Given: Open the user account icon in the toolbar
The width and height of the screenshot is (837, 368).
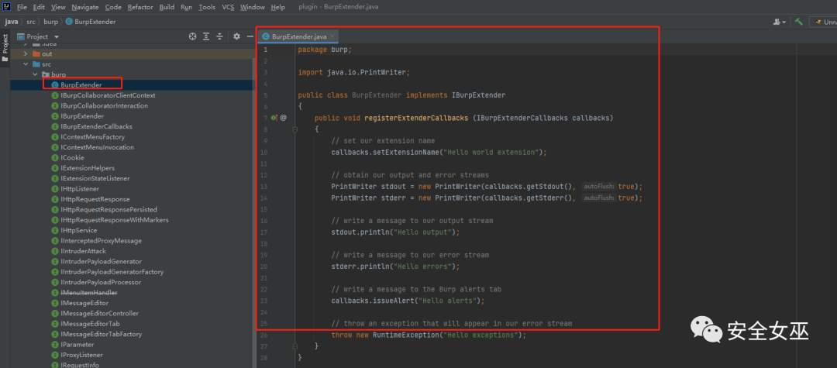Looking at the screenshot, I should [778, 22].
